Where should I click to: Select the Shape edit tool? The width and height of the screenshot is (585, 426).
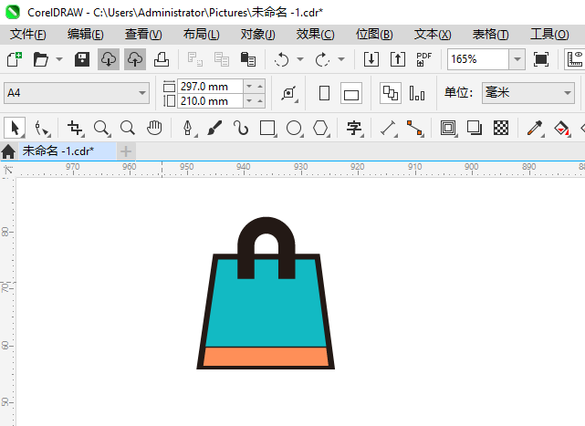click(x=41, y=128)
